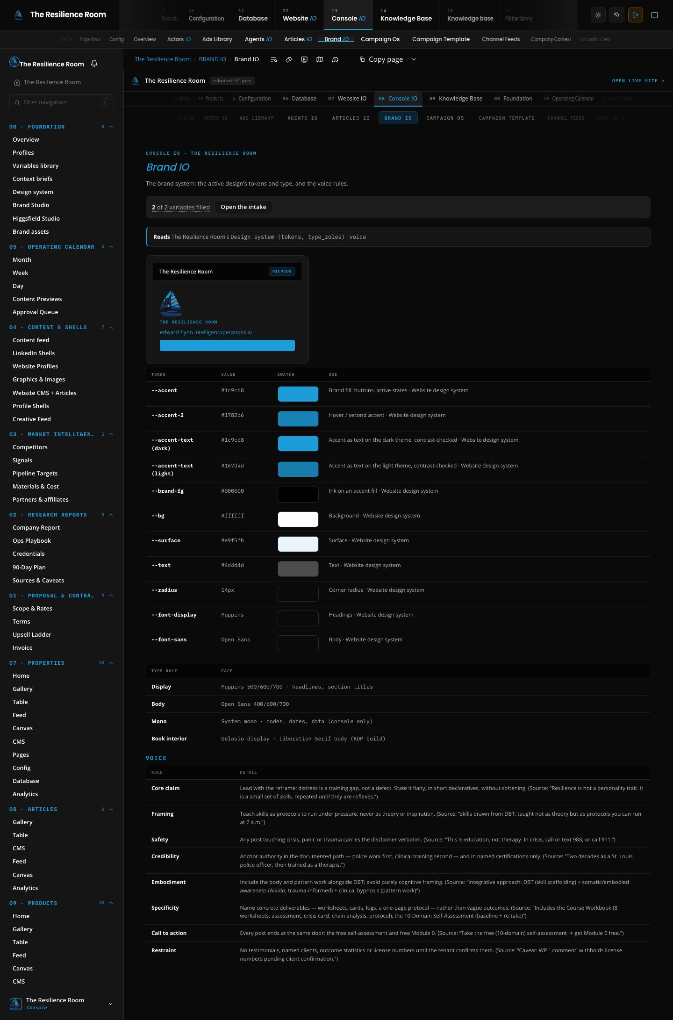The image size is (673, 1020).
Task: Open Brand Studio in the sidebar
Action: tap(31, 205)
